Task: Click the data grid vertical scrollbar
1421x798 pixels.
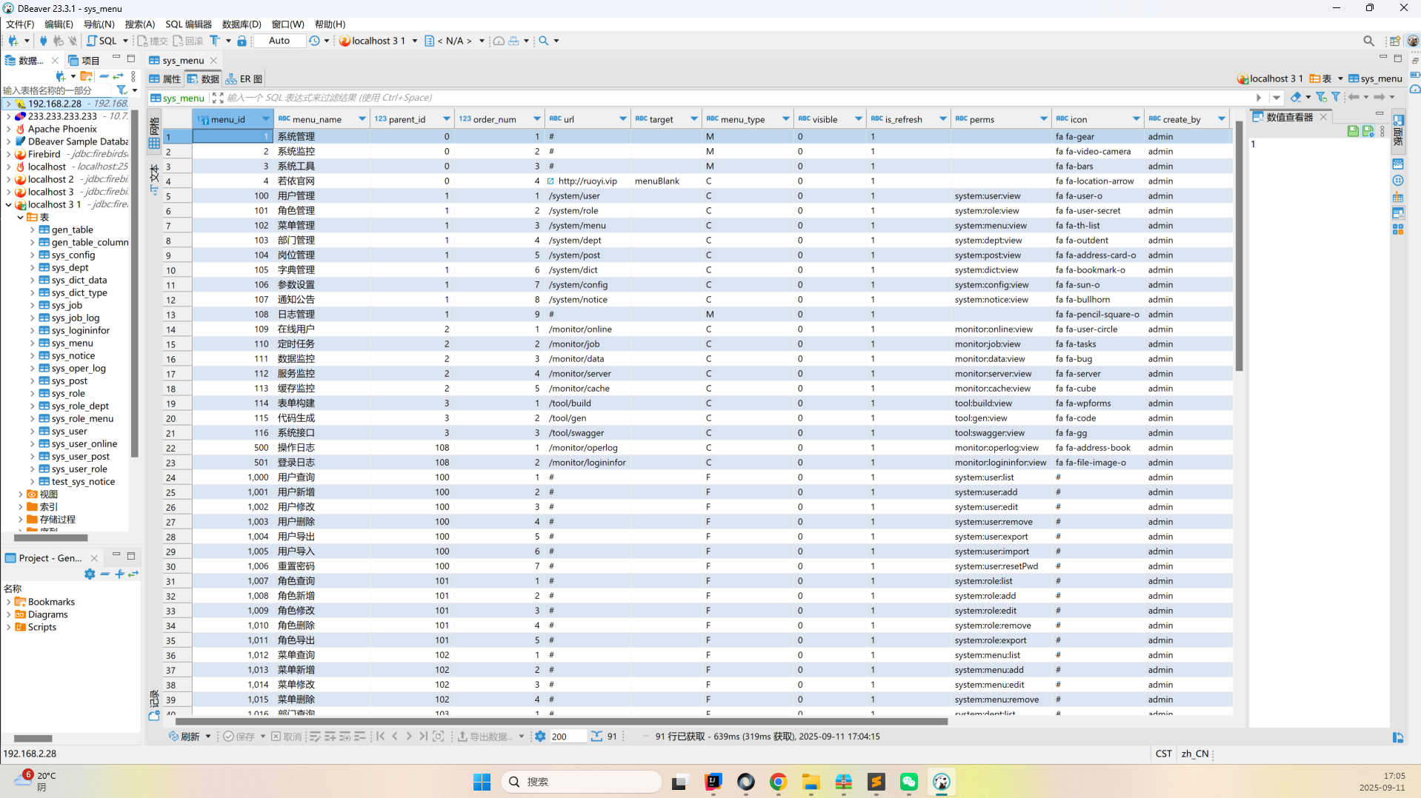Action: [1239, 247]
